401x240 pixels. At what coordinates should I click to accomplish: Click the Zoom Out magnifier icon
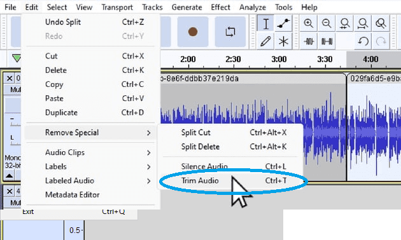(327, 23)
